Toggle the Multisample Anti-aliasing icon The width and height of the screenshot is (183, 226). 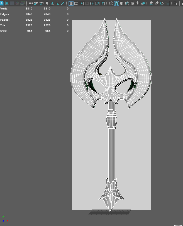coord(162,3)
